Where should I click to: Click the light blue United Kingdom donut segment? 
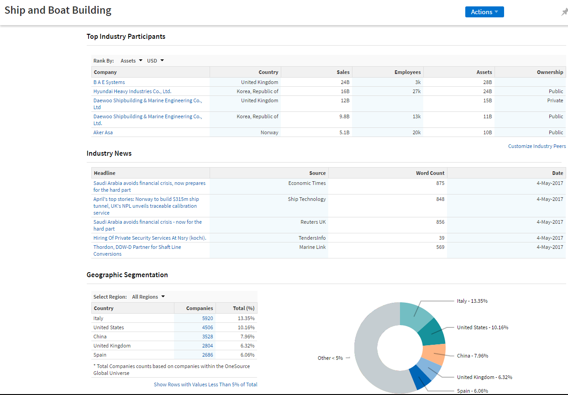(x=429, y=369)
